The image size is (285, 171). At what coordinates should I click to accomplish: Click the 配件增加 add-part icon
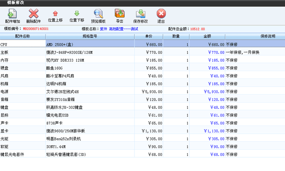(x=12, y=14)
